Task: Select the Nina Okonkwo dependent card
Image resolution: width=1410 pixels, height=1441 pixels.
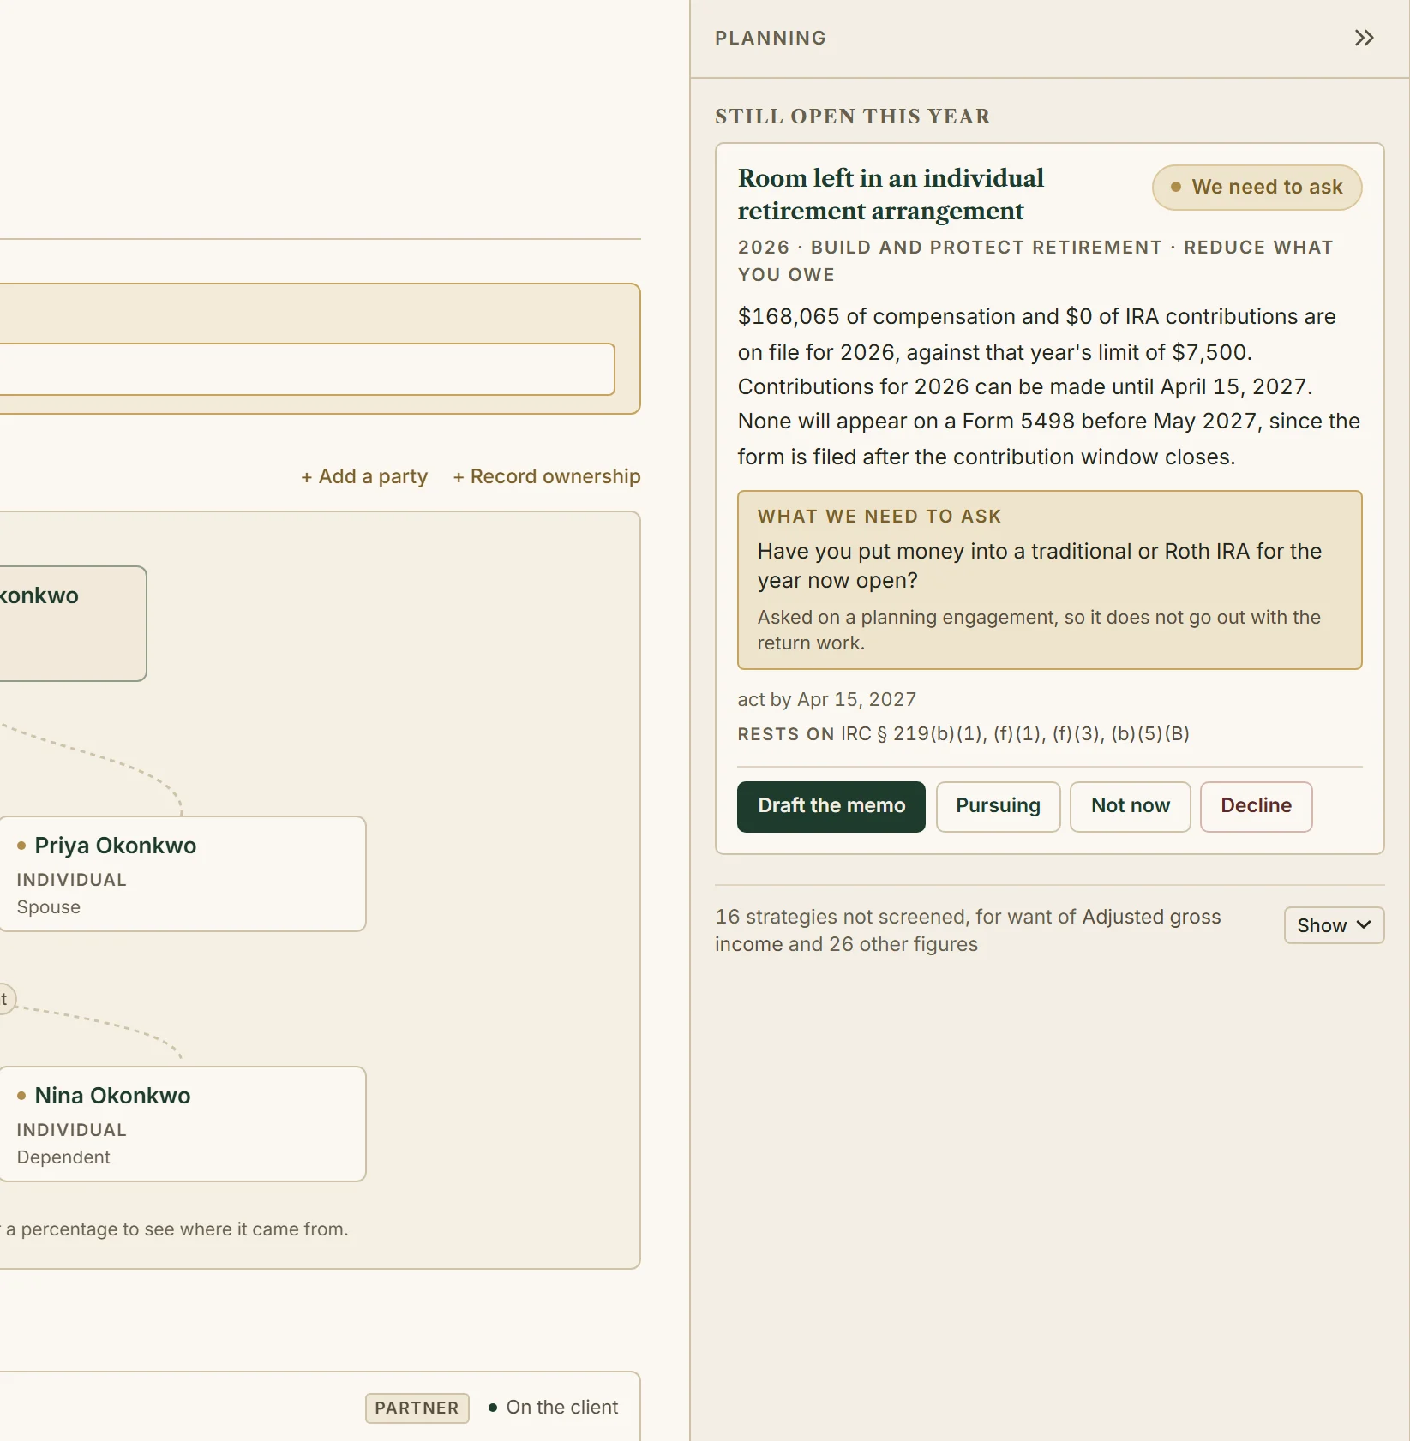Action: click(x=183, y=1124)
